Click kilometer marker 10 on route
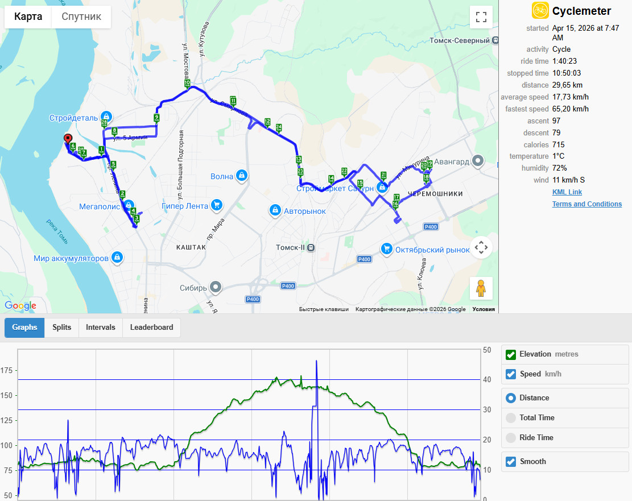 187,84
